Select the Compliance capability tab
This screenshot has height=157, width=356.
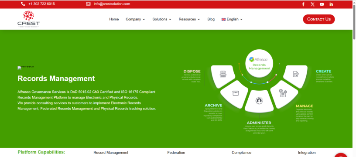pos(242,153)
